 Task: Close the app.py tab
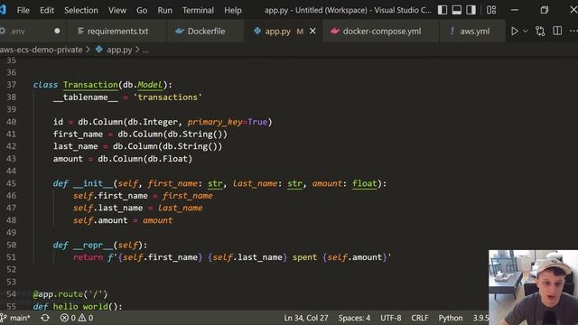(312, 32)
